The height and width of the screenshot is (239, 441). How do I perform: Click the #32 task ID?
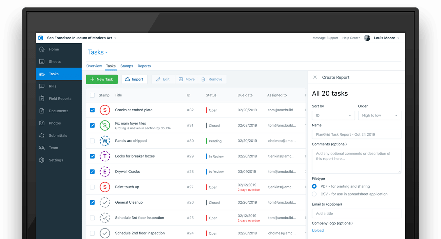click(190, 110)
